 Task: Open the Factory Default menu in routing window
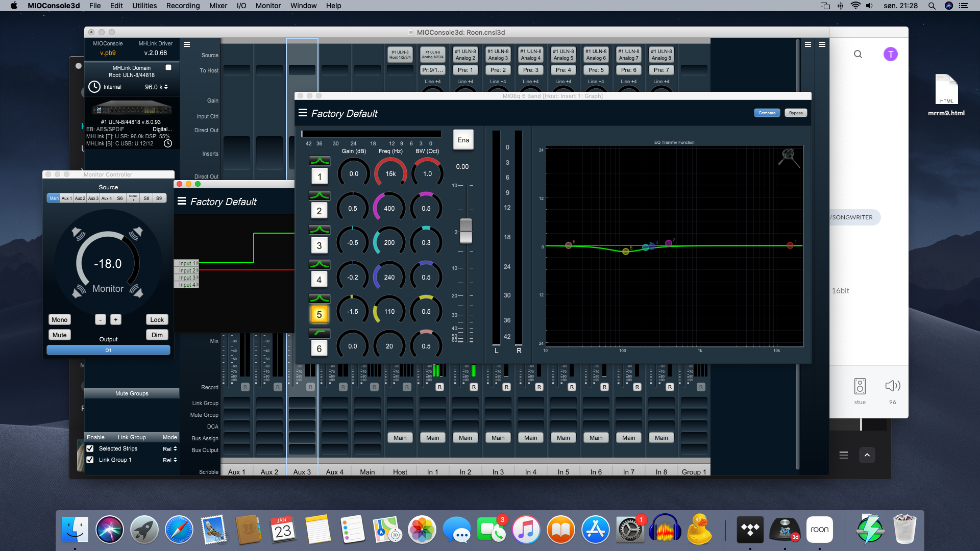(182, 201)
